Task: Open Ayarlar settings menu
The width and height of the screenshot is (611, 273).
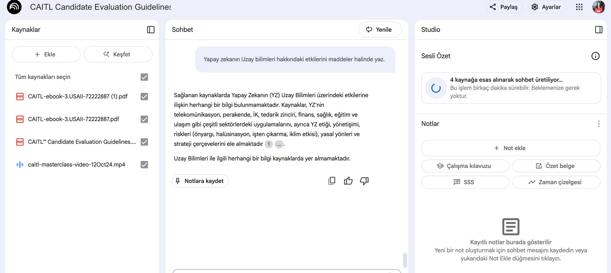Action: tap(547, 7)
